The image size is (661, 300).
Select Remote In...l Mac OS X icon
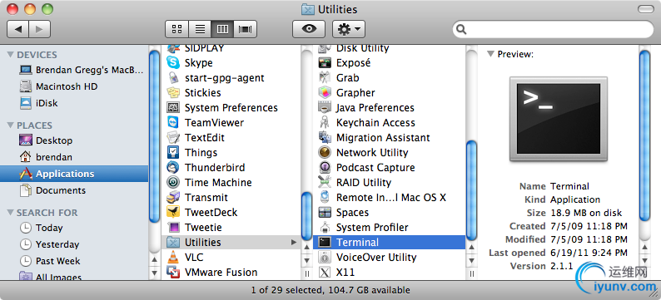pos(325,197)
